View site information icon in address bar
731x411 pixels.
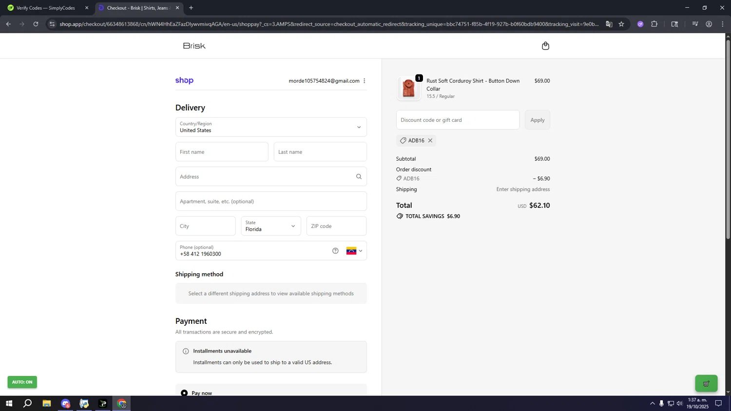[52, 24]
